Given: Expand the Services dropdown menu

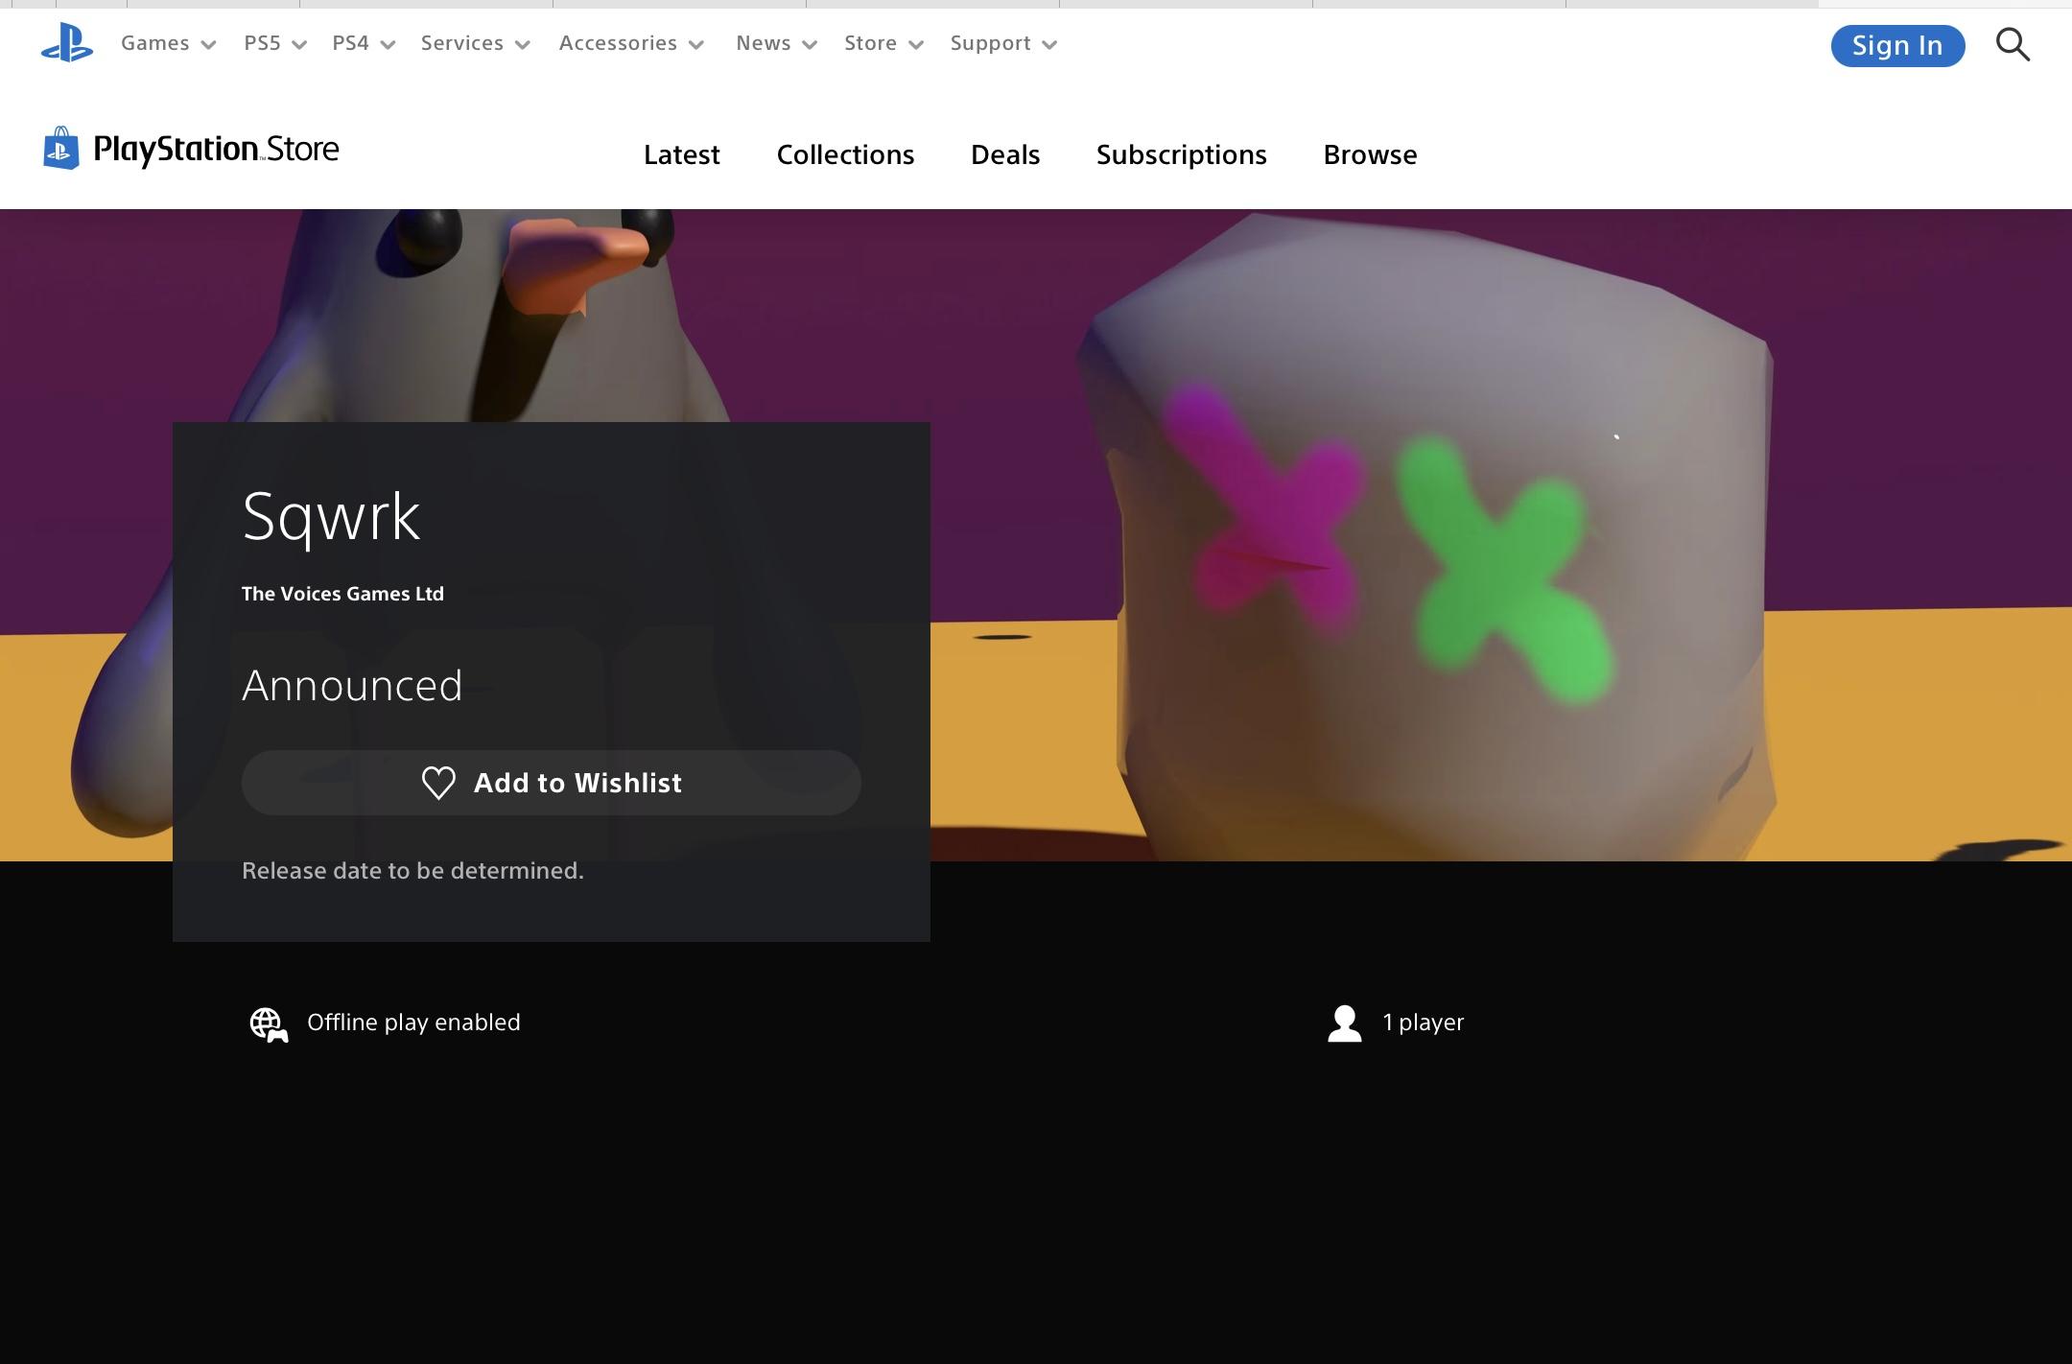Looking at the screenshot, I should click(476, 43).
